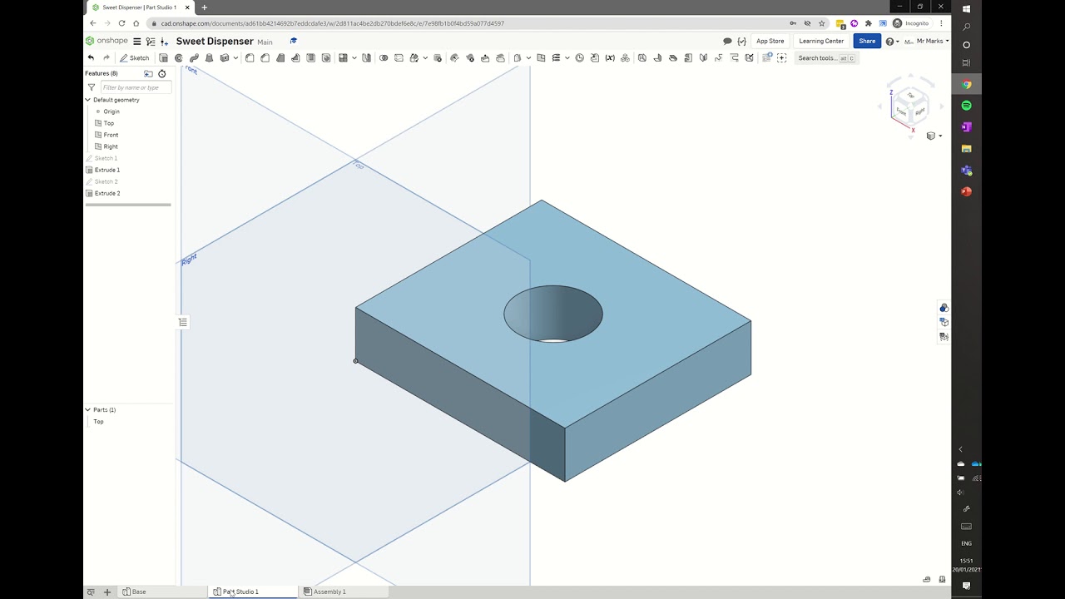
Task: Open the App Store
Action: (x=770, y=41)
